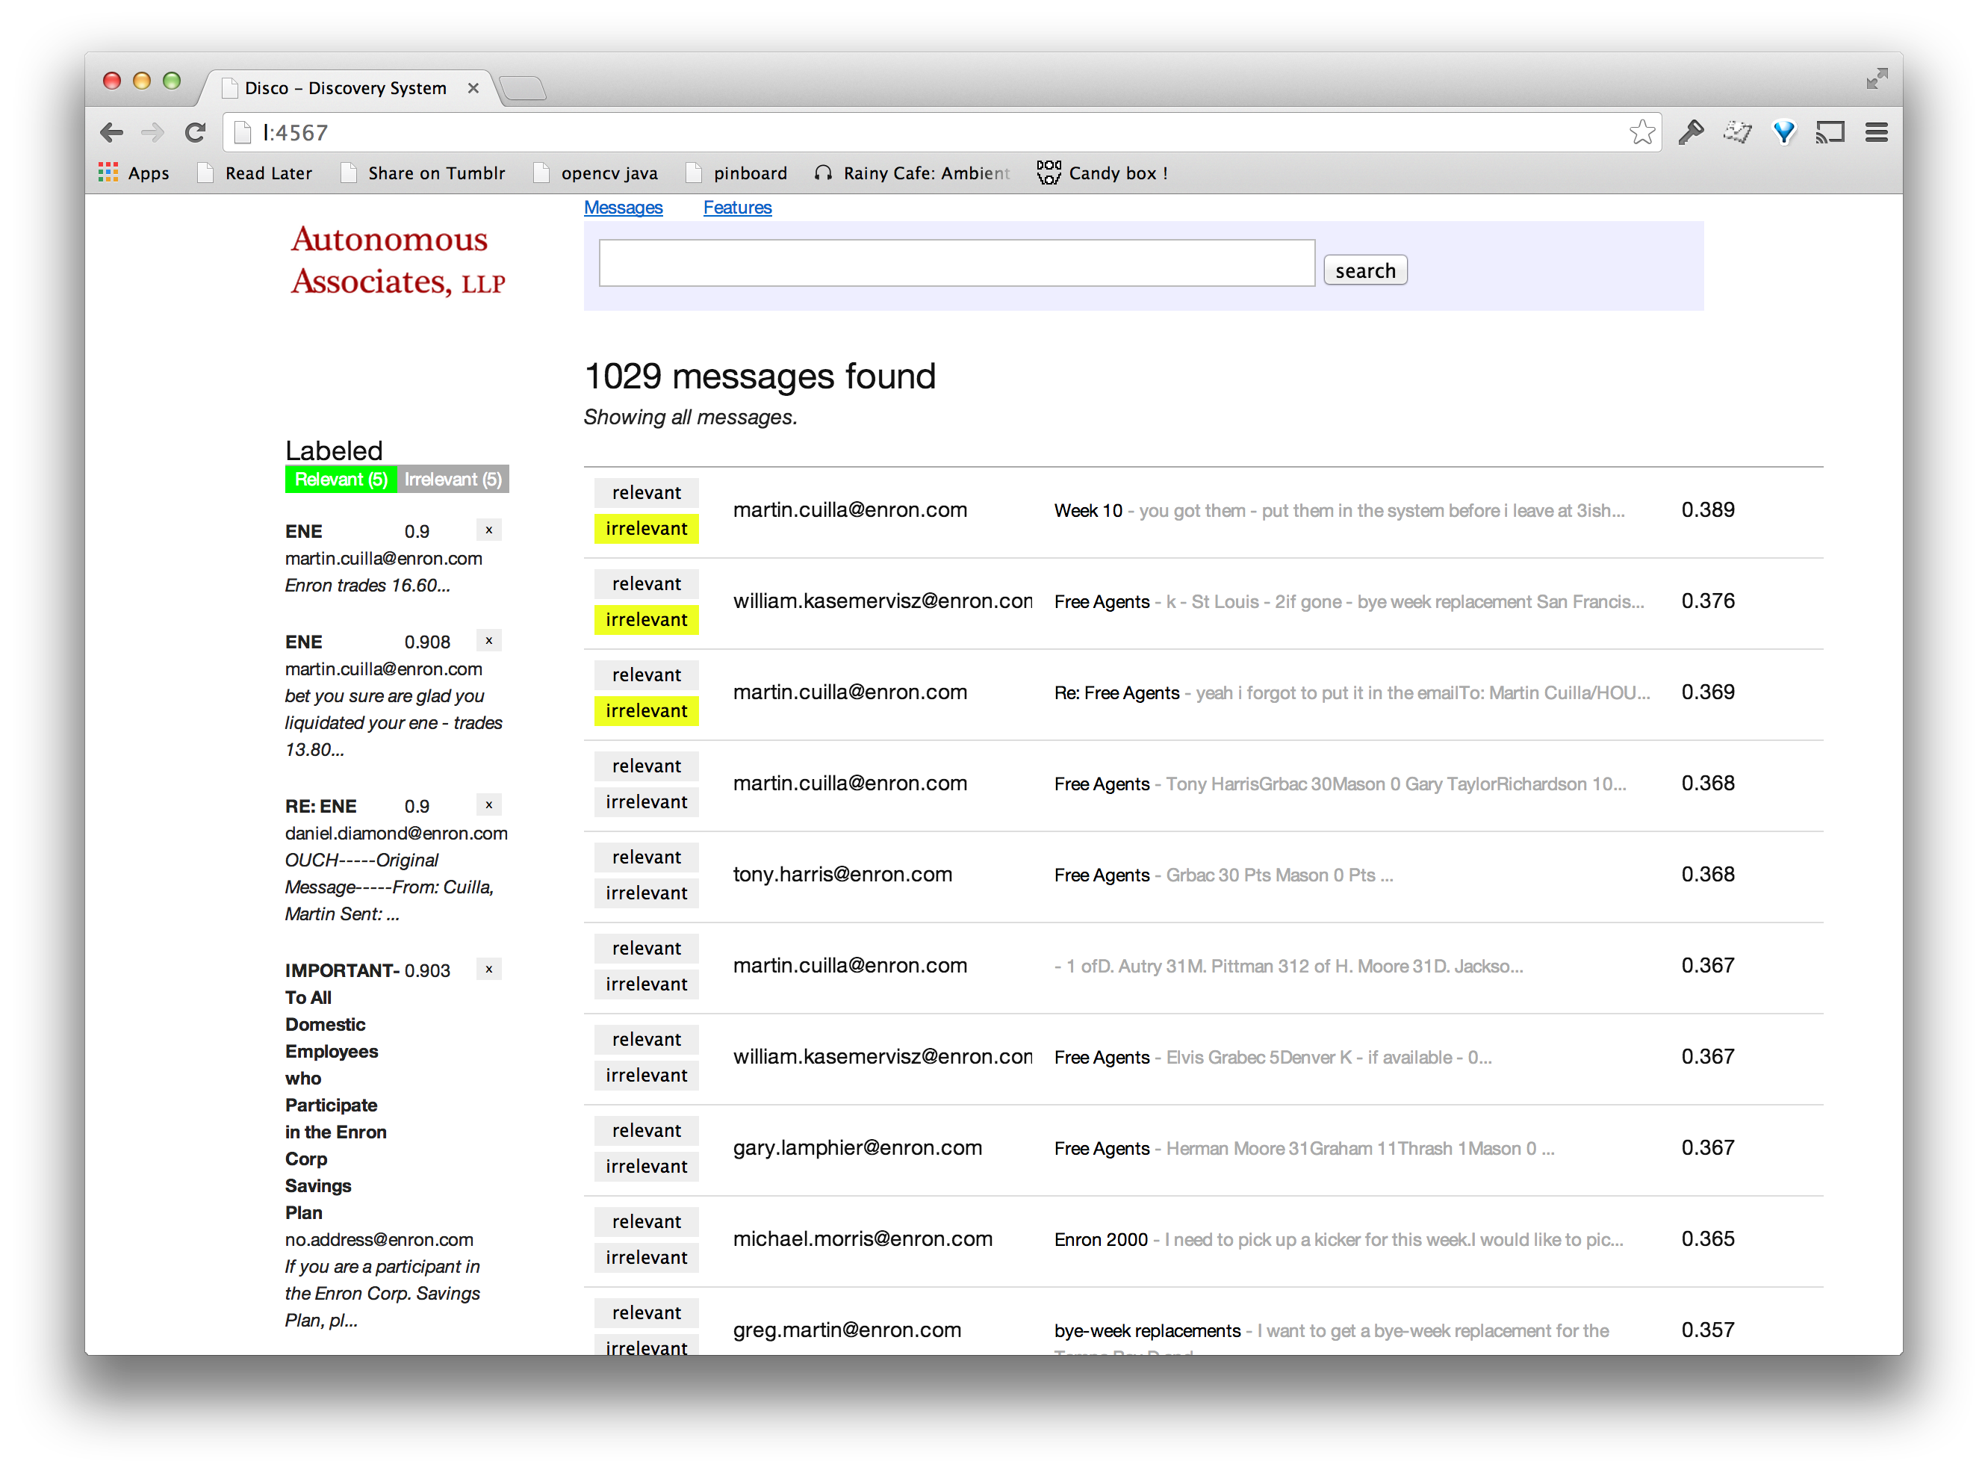1988x1473 pixels.
Task: Open the Candy box bookmark
Action: click(x=1102, y=173)
